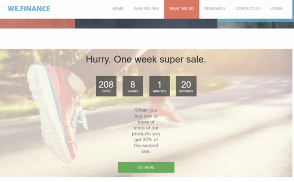Click the orange color band under header
This screenshot has width=294, height=182.
tap(37, 23)
